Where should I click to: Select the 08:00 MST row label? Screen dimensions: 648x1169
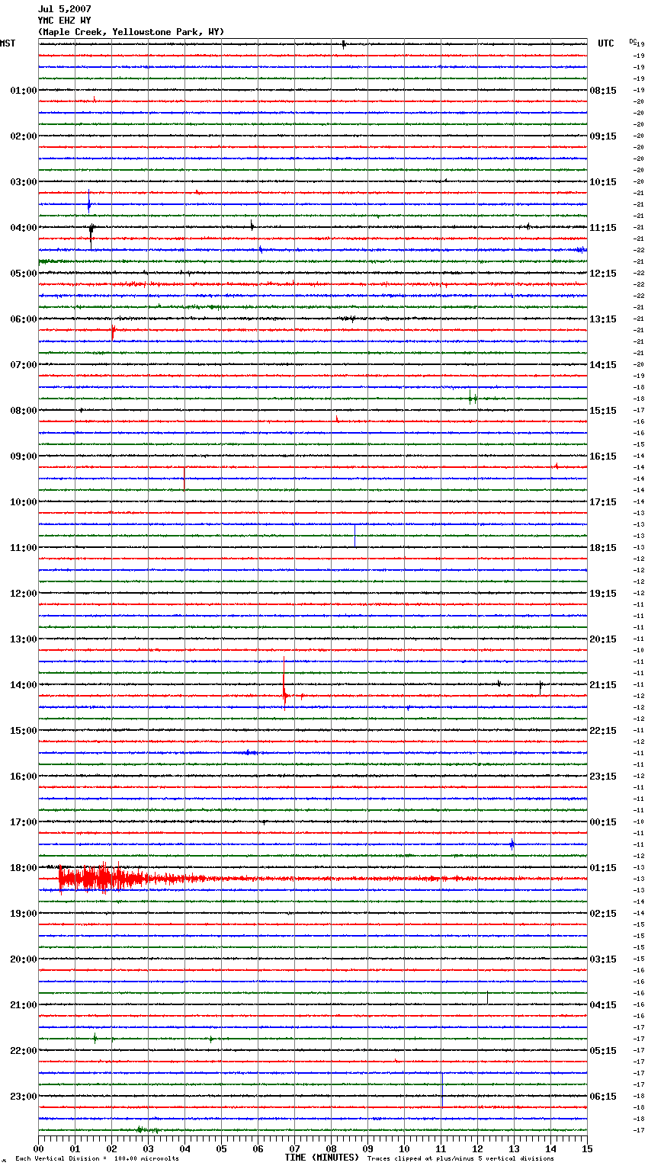click(23, 411)
